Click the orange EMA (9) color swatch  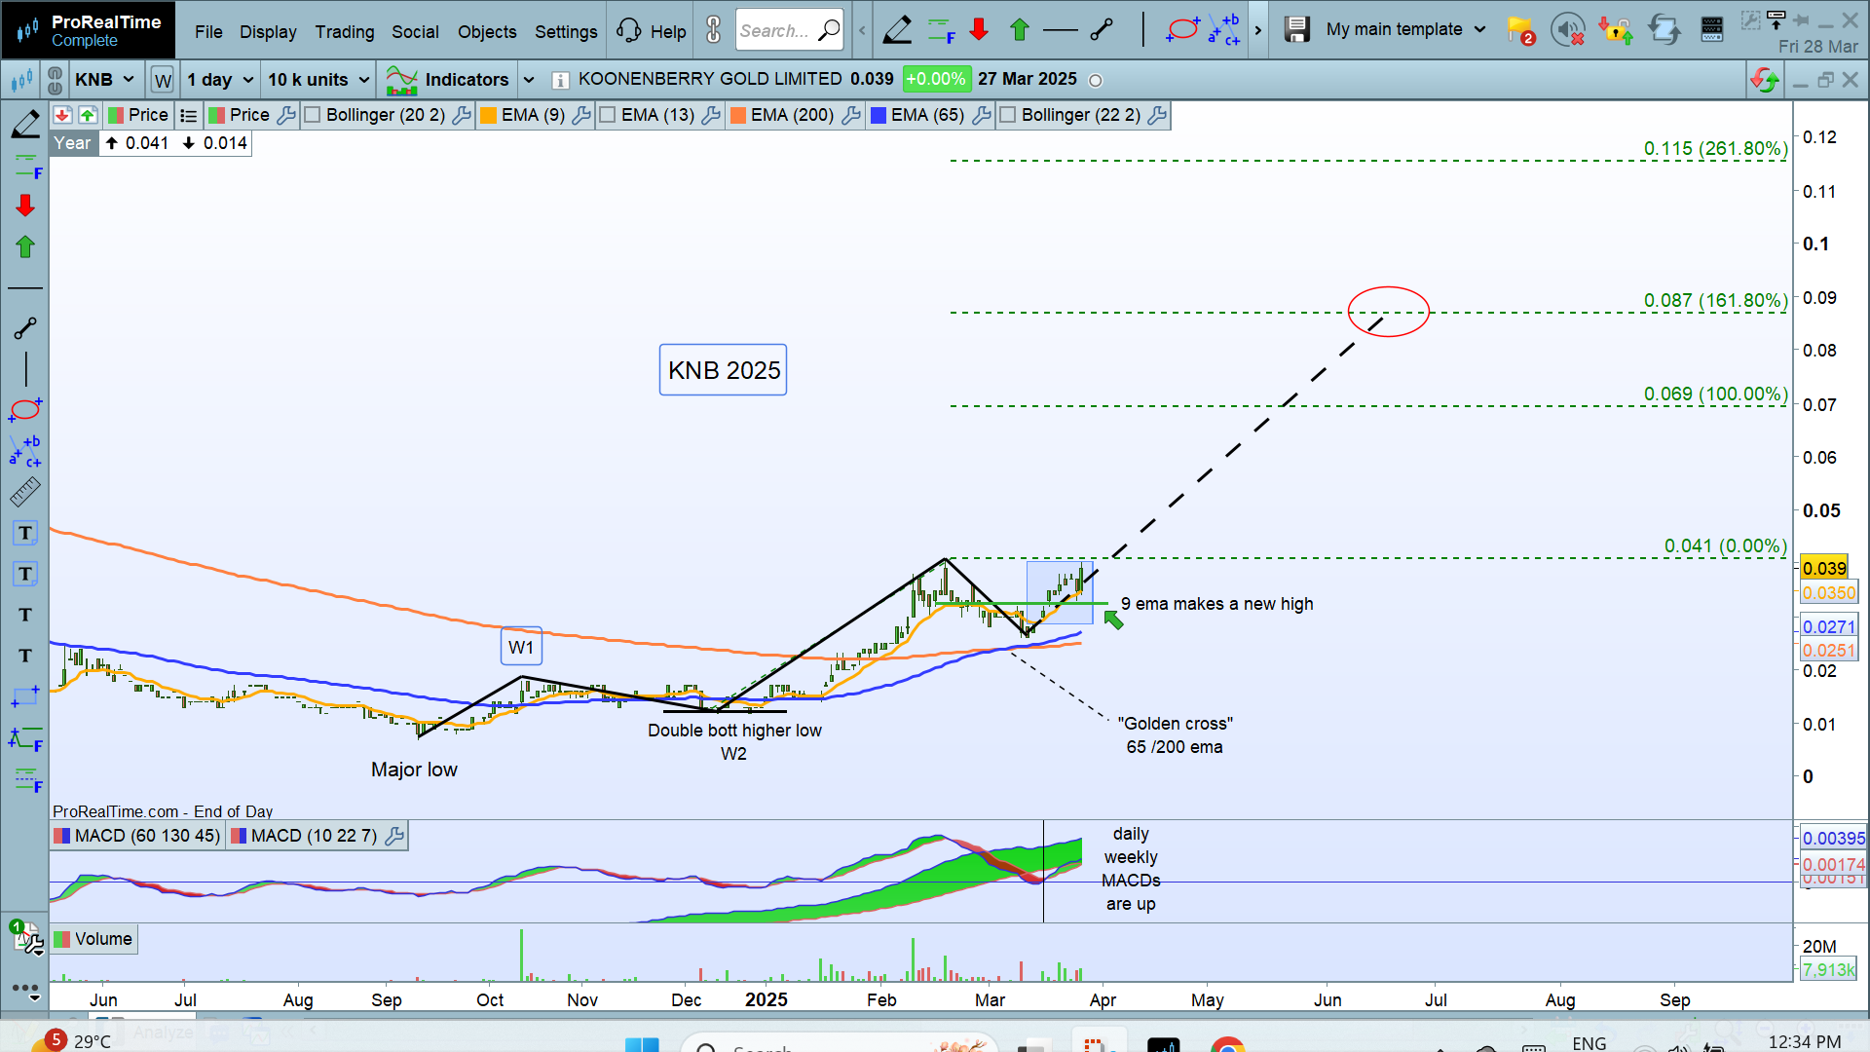coord(488,115)
